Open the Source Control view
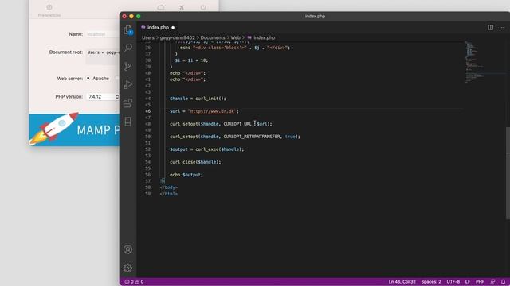510x286 pixels. [127, 67]
